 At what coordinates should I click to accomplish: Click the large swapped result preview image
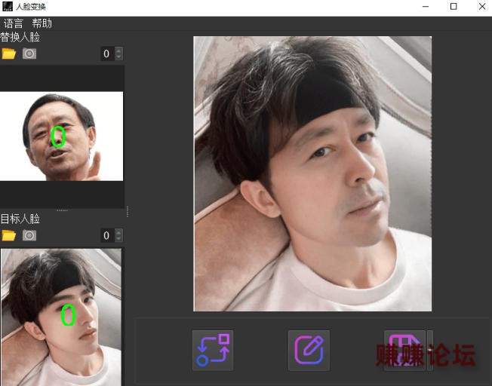tap(312, 173)
